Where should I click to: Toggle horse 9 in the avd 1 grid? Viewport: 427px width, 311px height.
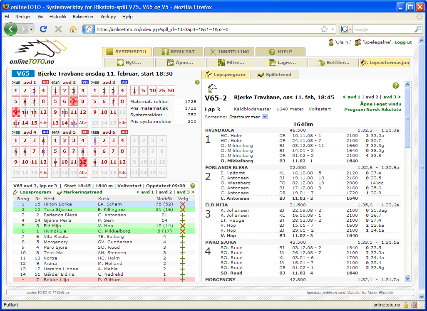tap(16, 112)
